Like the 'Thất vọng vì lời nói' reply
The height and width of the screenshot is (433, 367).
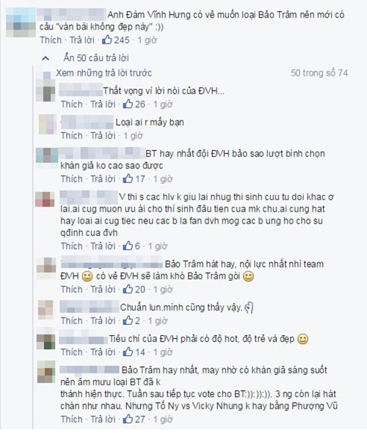tap(72, 104)
